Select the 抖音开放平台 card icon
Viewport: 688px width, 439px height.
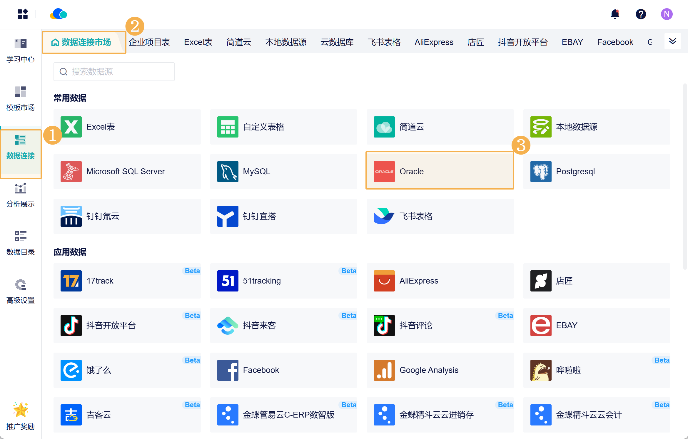coord(71,326)
